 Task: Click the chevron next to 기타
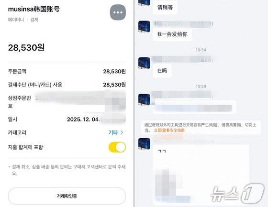(122, 132)
